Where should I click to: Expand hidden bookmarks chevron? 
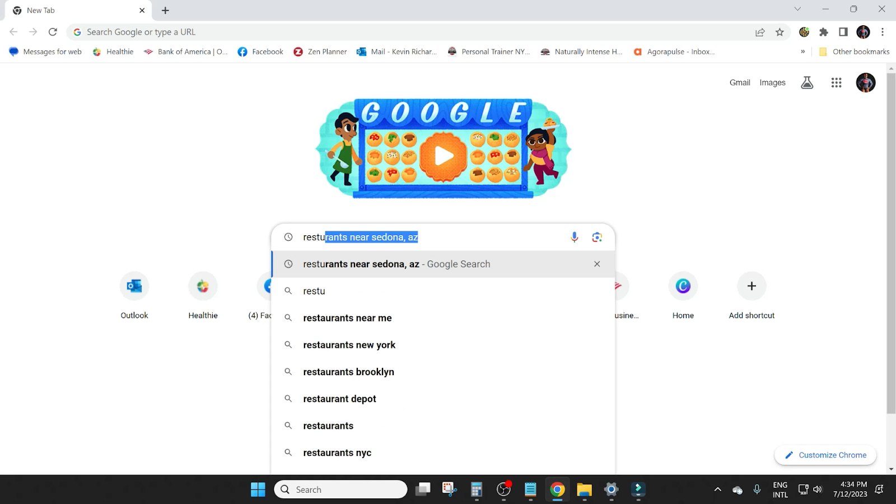click(x=802, y=52)
